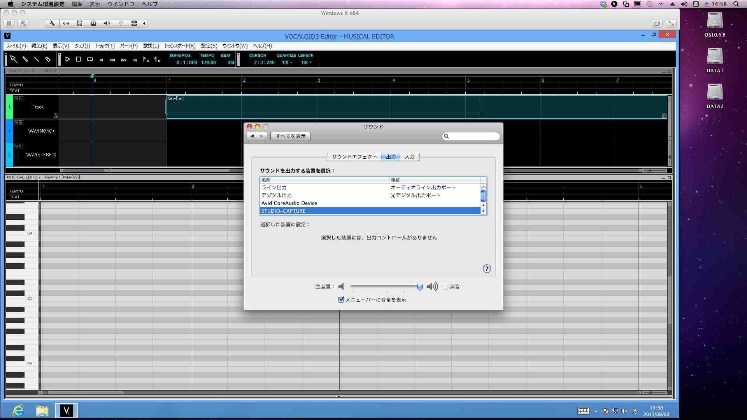
Task: Take a snapshot of the virtual machine
Action: click(23, 23)
